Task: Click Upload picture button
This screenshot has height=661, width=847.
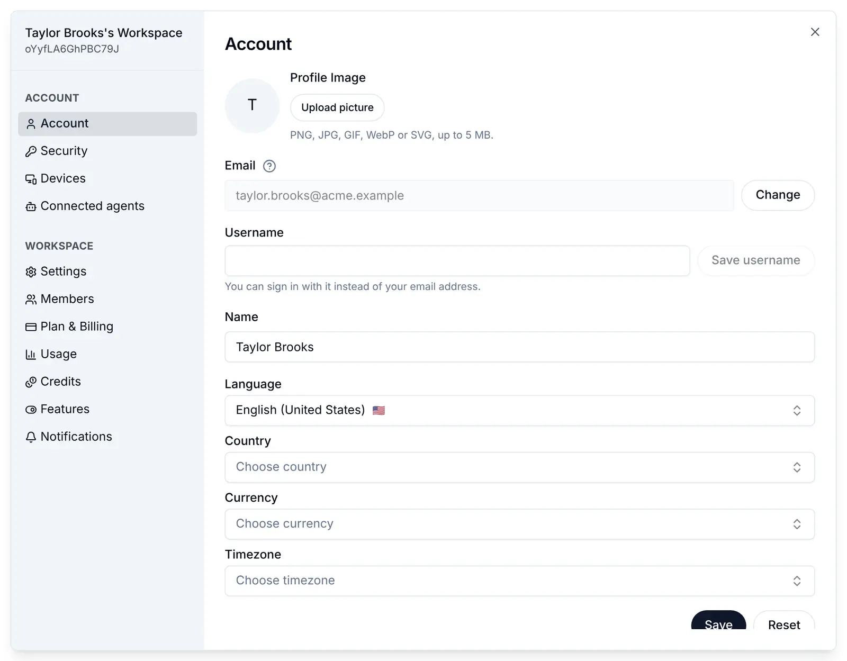Action: (x=337, y=107)
